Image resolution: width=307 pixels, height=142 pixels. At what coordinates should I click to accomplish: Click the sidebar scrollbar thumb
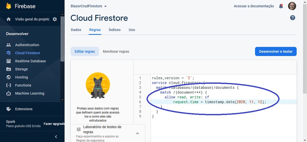click(62, 39)
